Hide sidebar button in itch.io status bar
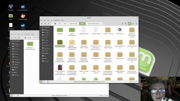 [48, 82]
